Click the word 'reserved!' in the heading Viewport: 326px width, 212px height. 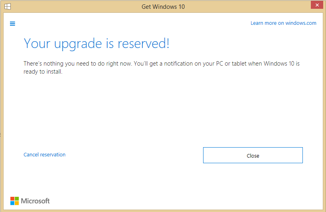(x=144, y=44)
